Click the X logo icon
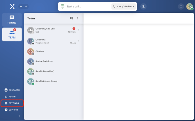The image size is (195, 121). 12,6
